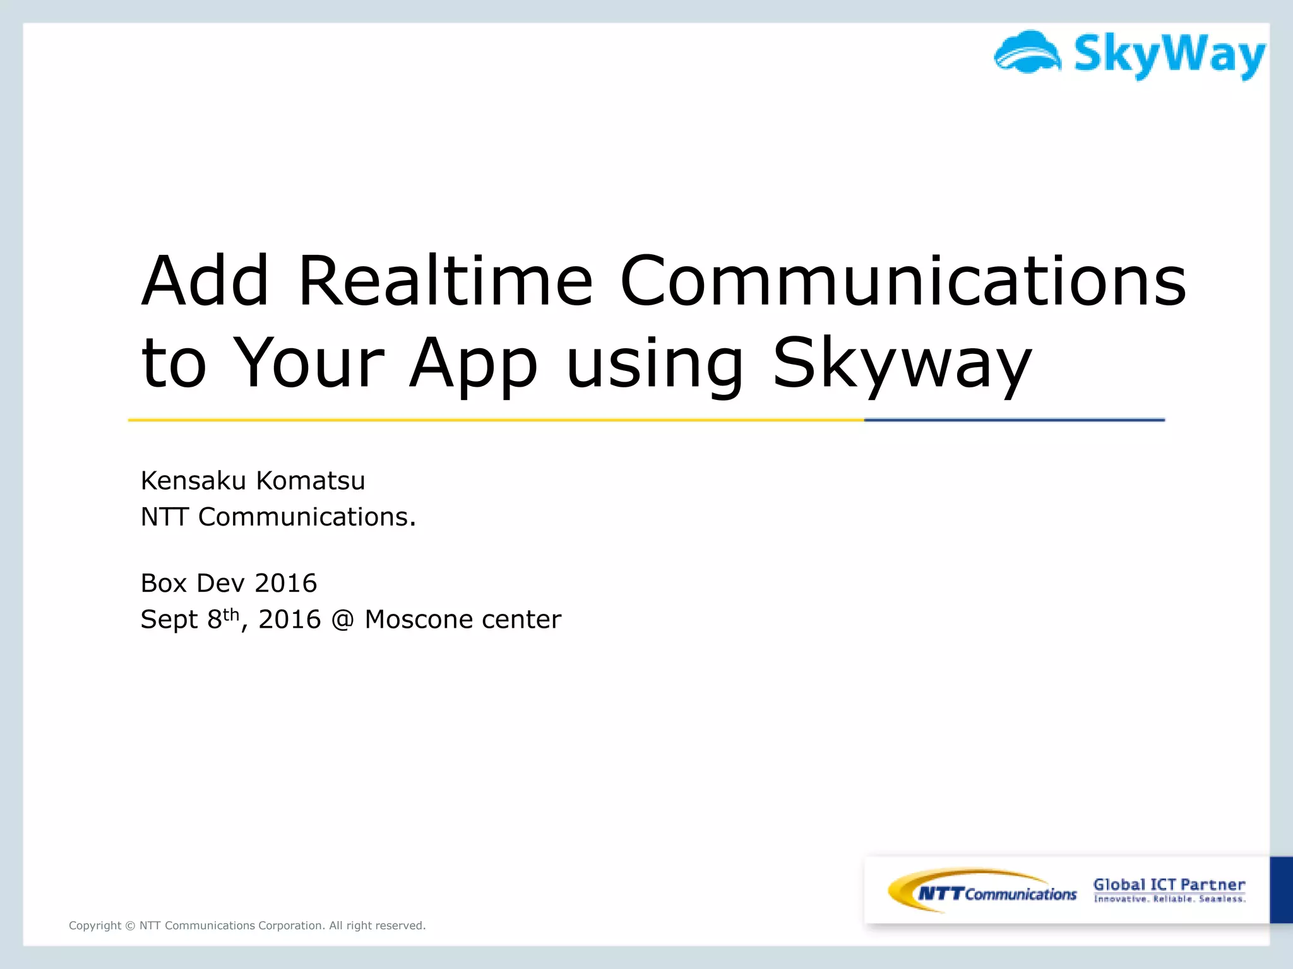Click the blue portion of the underline
1293x969 pixels.
pyautogui.click(x=1013, y=420)
